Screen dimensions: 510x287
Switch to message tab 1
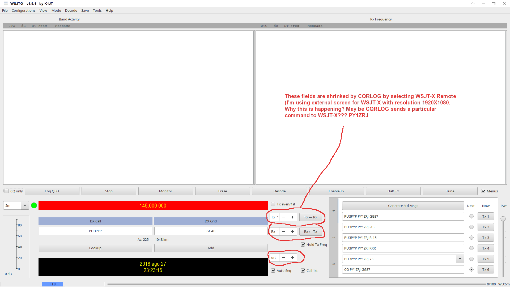[334, 211]
